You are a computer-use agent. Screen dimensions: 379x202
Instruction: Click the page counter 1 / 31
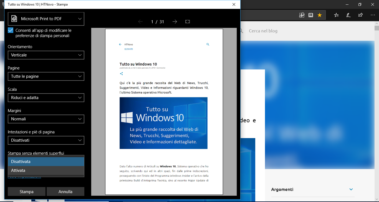[158, 22]
